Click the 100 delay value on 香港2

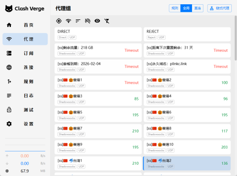(x=225, y=83)
